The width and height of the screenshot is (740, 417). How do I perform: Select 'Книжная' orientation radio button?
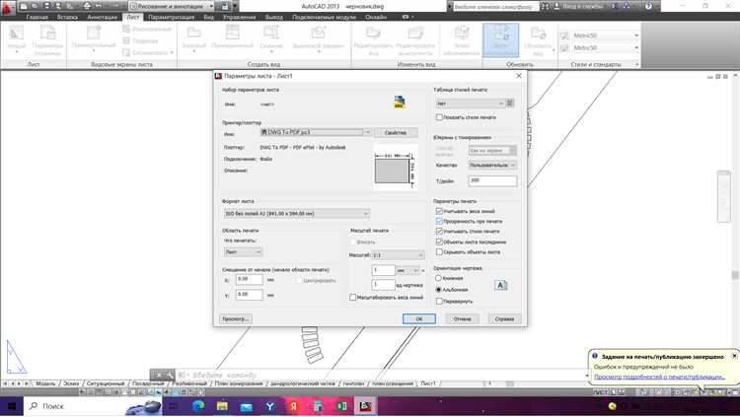click(438, 278)
